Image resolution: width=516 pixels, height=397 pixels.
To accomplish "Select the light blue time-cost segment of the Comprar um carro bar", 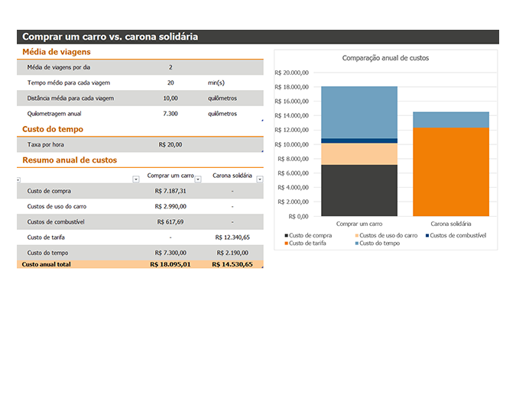I will coord(359,112).
